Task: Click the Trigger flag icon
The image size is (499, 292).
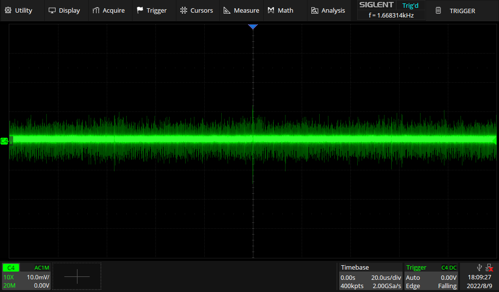Action: [140, 11]
